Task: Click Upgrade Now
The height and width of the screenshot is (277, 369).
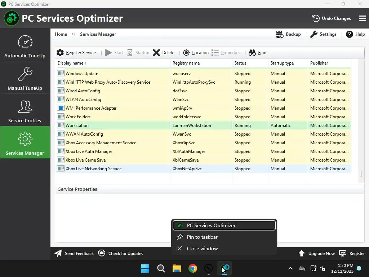Action: [x=316, y=254]
